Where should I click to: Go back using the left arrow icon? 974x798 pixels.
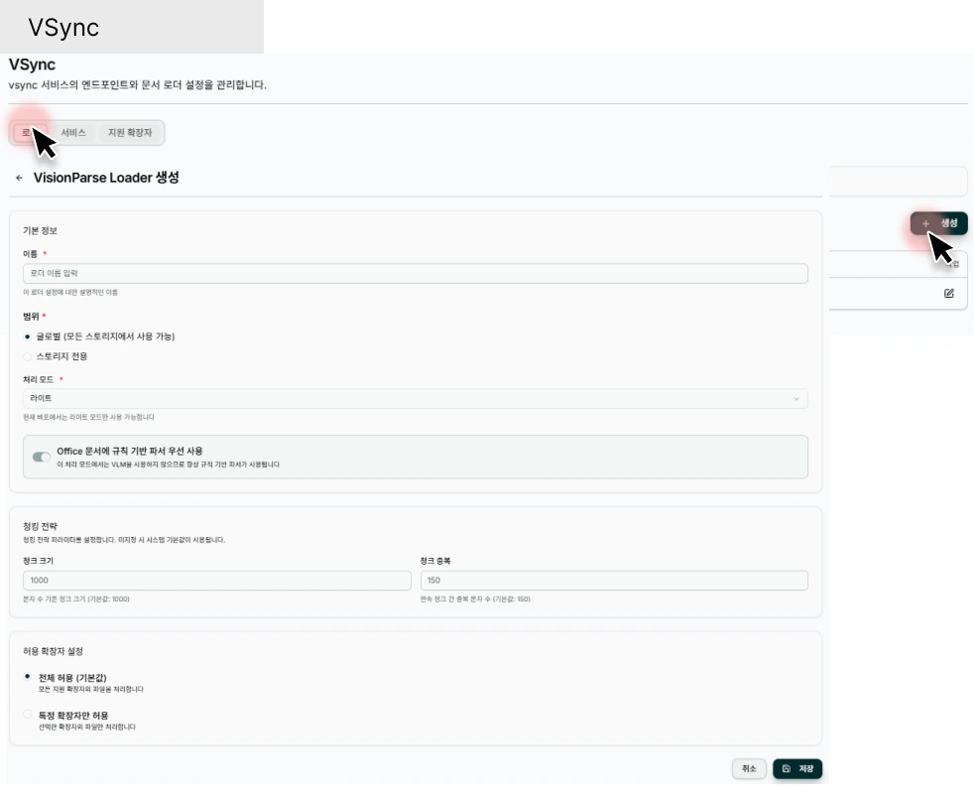point(19,178)
